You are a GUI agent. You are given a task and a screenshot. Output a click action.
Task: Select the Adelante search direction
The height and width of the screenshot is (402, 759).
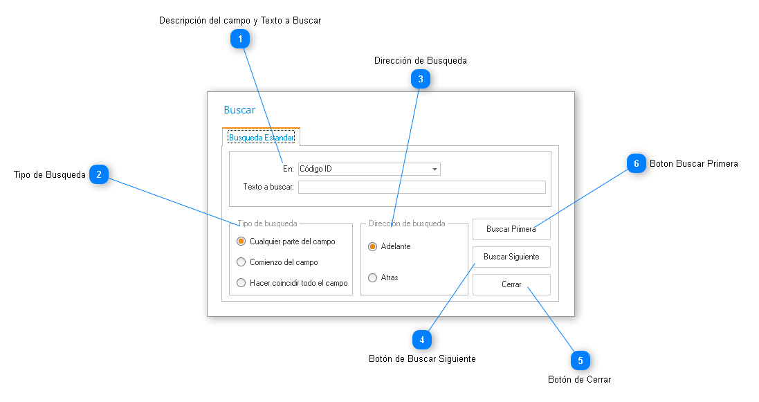click(x=373, y=246)
